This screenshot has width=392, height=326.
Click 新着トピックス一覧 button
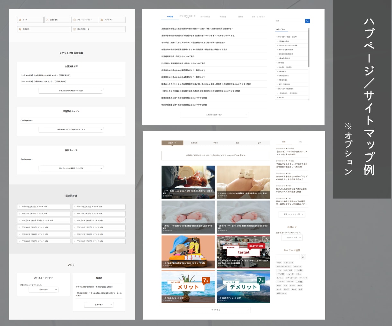[292, 214]
